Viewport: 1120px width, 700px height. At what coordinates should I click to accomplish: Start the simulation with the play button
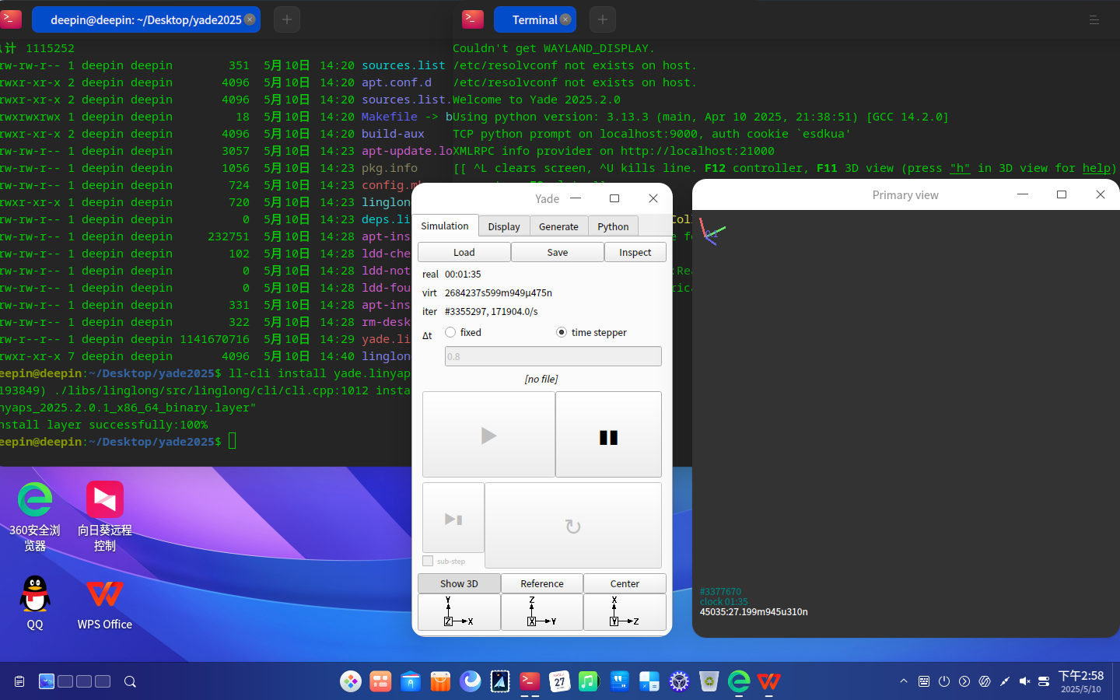click(488, 435)
